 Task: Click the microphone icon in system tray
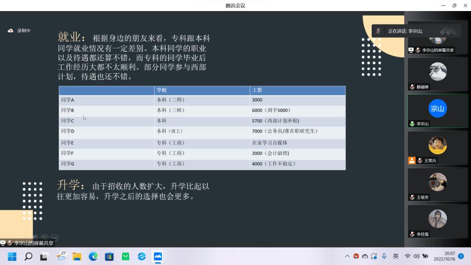tap(384, 256)
